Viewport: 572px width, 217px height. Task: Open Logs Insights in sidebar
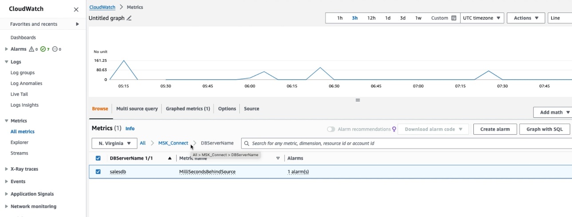[24, 105]
